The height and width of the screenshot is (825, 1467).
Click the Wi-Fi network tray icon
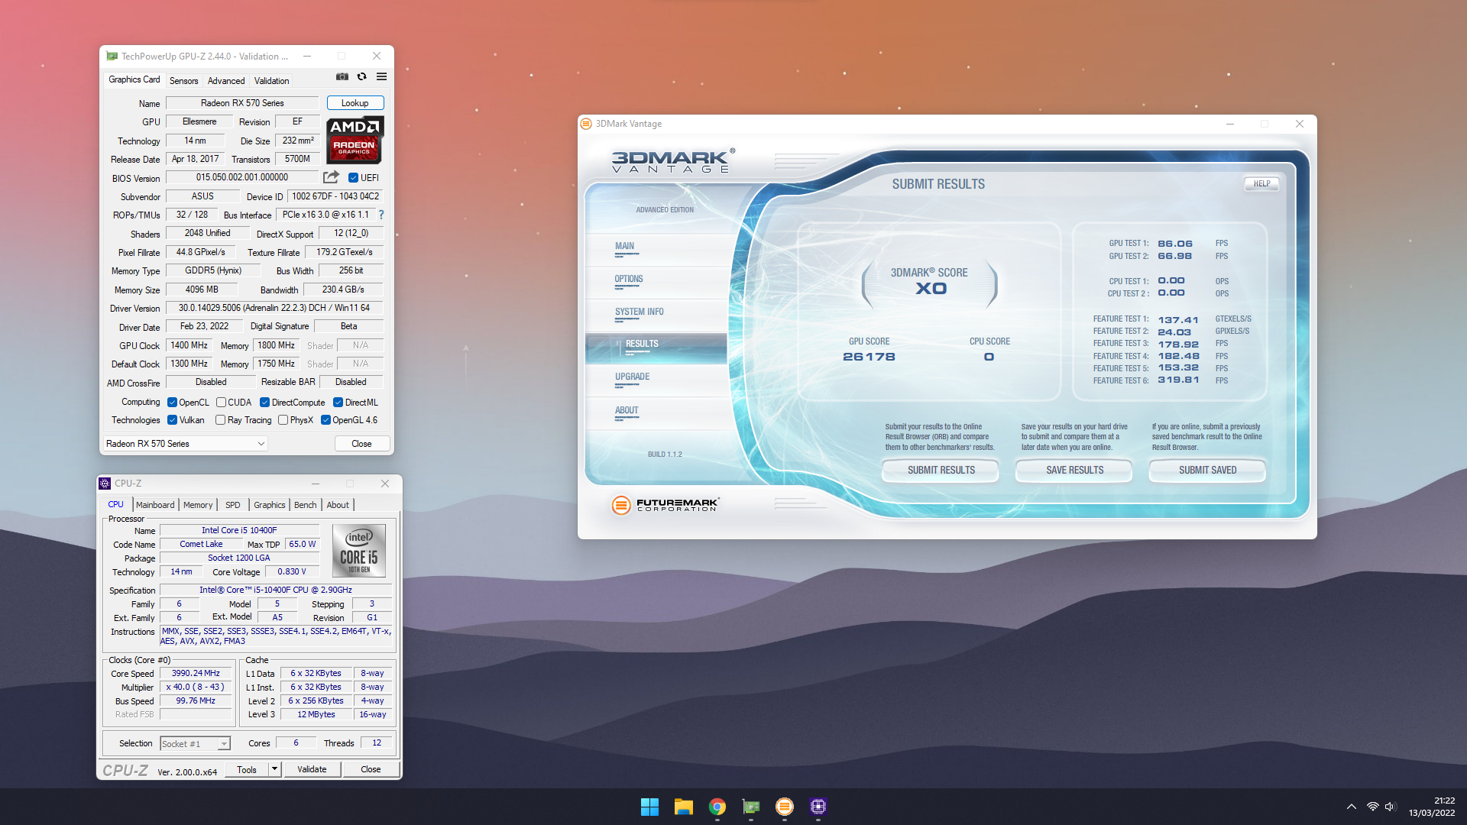tap(1372, 807)
